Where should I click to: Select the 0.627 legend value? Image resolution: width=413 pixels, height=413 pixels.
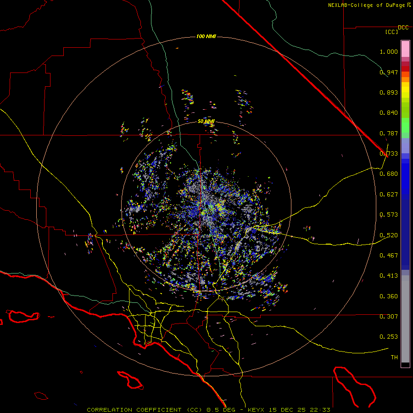pos(389,195)
